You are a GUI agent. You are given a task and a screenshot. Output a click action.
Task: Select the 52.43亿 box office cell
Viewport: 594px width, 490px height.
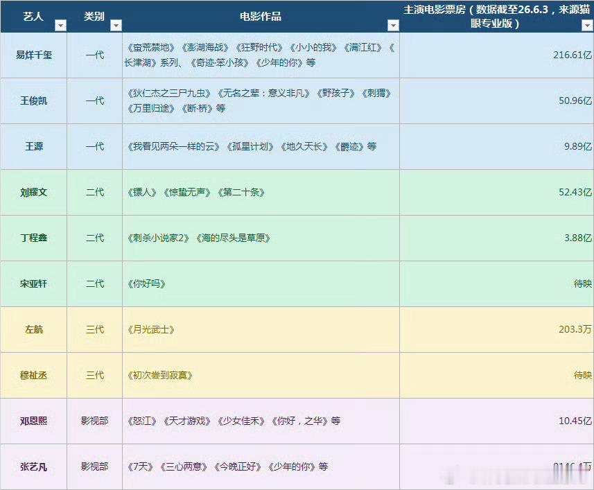pyautogui.click(x=497, y=193)
